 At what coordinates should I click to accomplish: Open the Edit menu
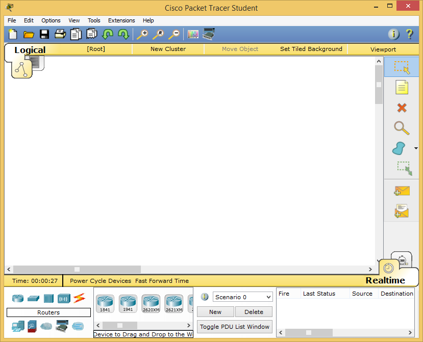pos(29,20)
